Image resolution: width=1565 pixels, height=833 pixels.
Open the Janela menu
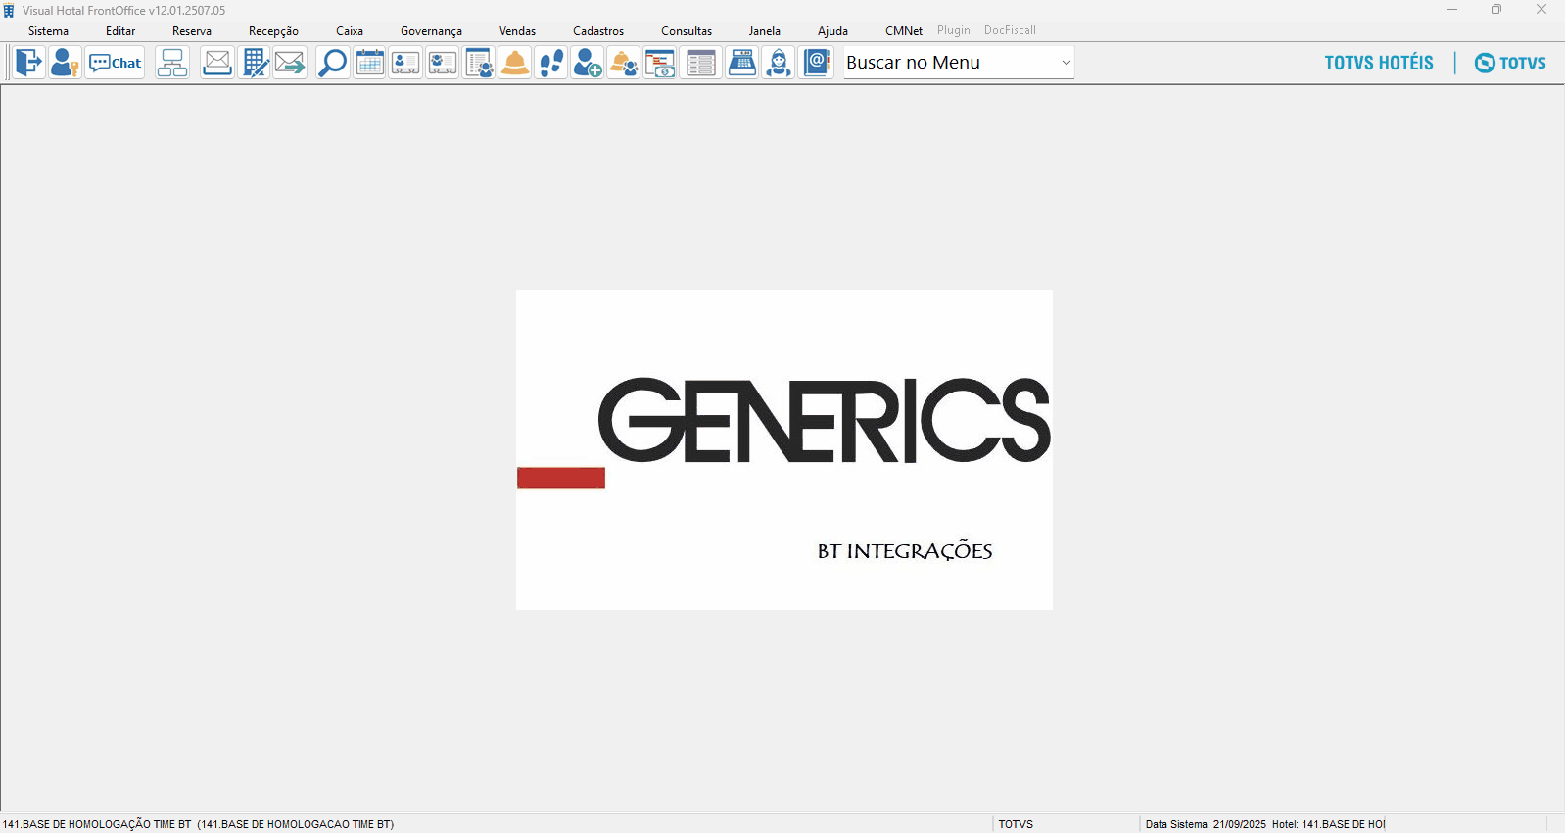765,31
